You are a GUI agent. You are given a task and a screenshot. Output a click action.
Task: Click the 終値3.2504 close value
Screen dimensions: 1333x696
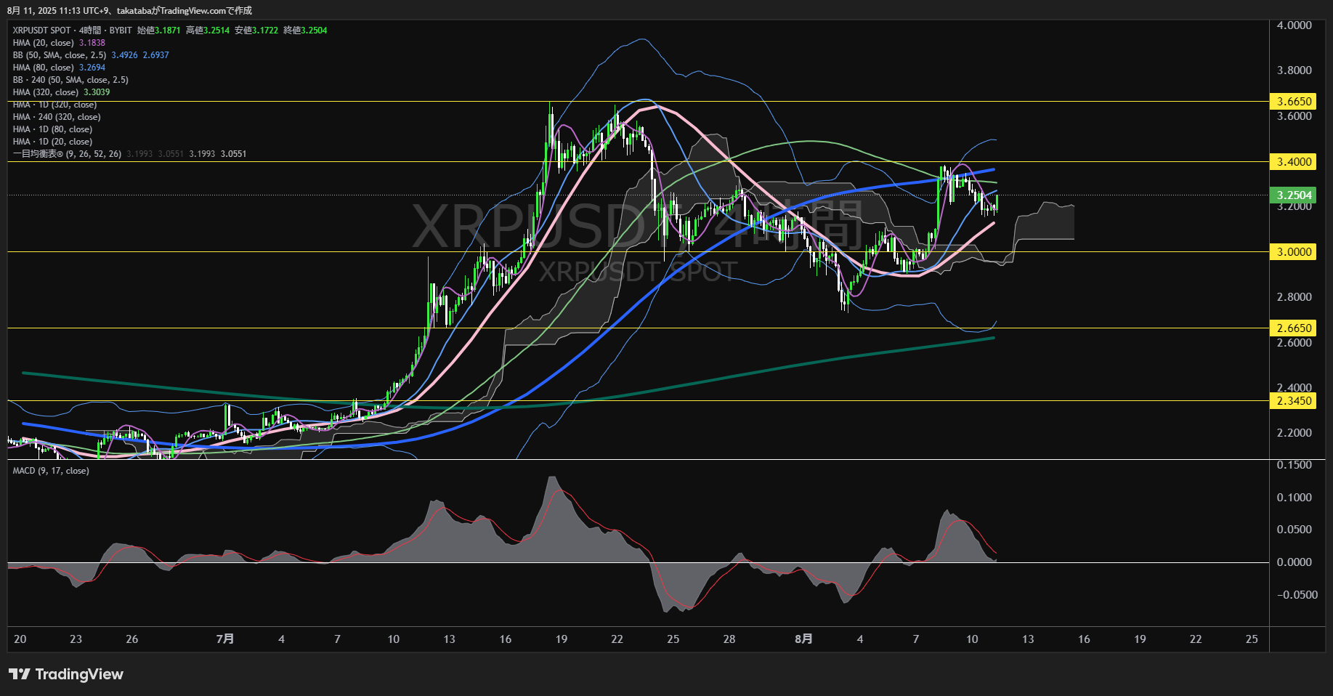(305, 31)
